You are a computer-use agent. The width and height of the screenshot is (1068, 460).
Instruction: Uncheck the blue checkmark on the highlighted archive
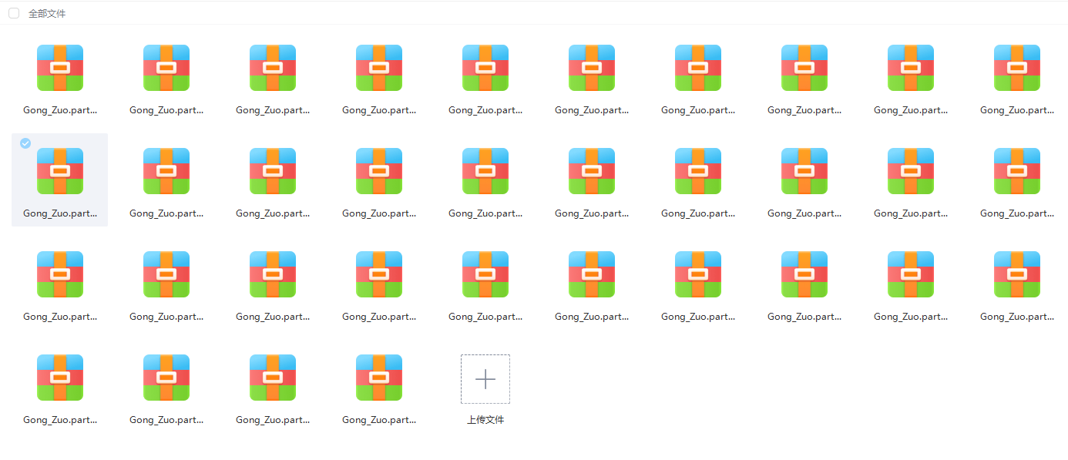25,143
